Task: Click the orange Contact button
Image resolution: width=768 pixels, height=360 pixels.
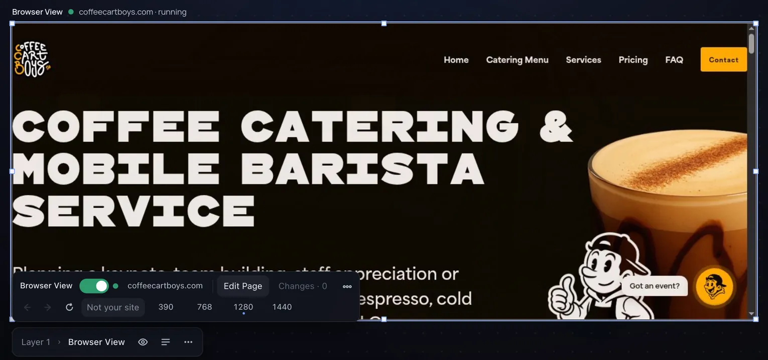Action: 723,59
